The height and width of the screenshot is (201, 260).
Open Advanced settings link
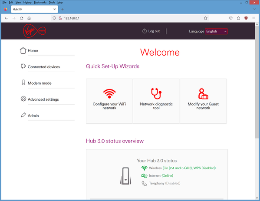[43, 99]
